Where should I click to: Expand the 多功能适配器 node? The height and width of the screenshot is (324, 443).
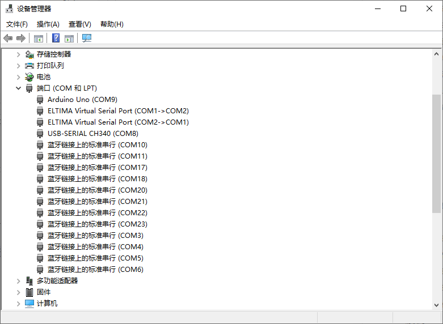tap(18, 281)
